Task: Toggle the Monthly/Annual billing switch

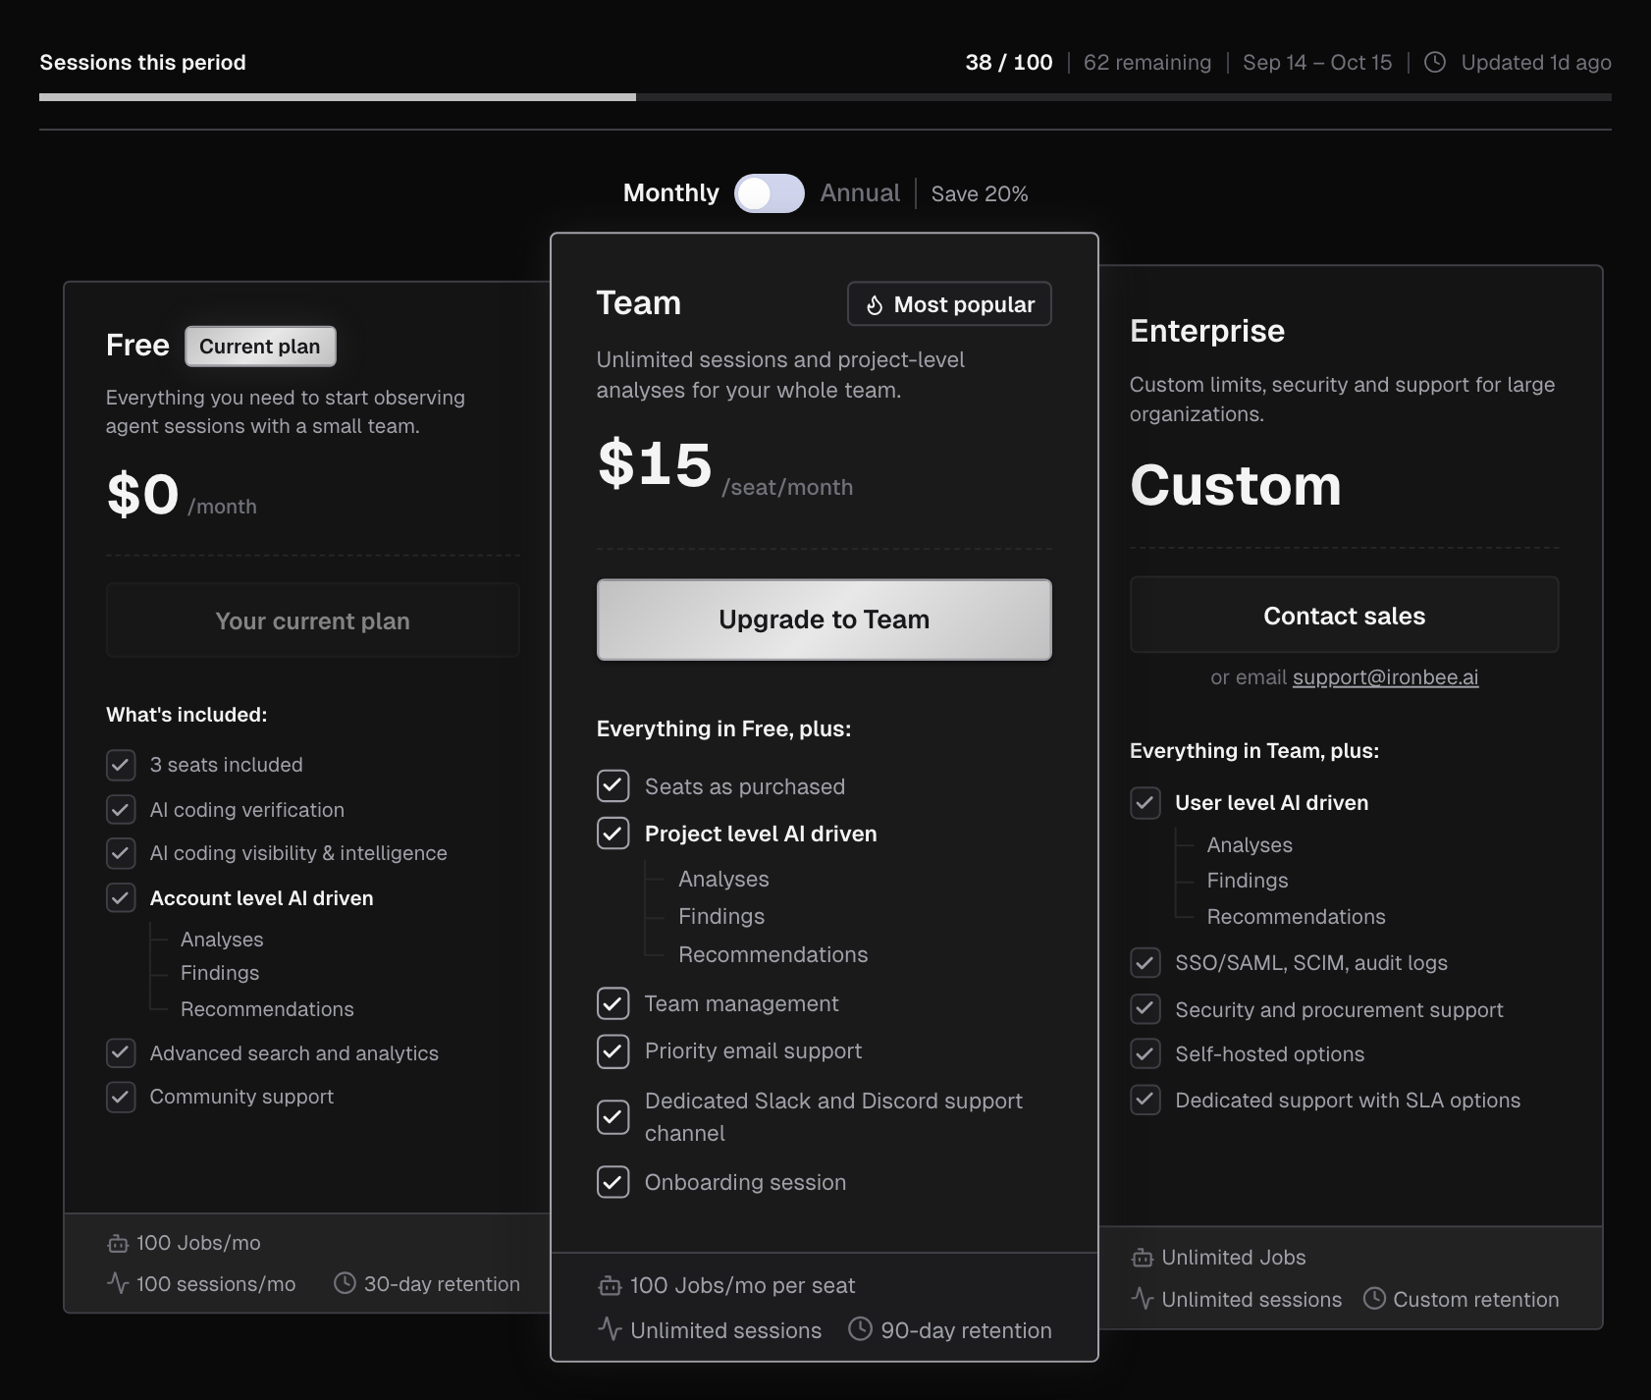Action: pyautogui.click(x=770, y=193)
